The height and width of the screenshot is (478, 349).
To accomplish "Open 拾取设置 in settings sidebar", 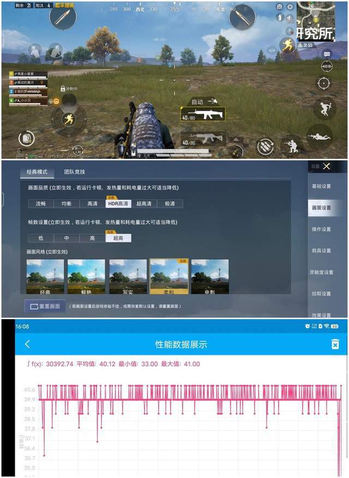I will (321, 294).
